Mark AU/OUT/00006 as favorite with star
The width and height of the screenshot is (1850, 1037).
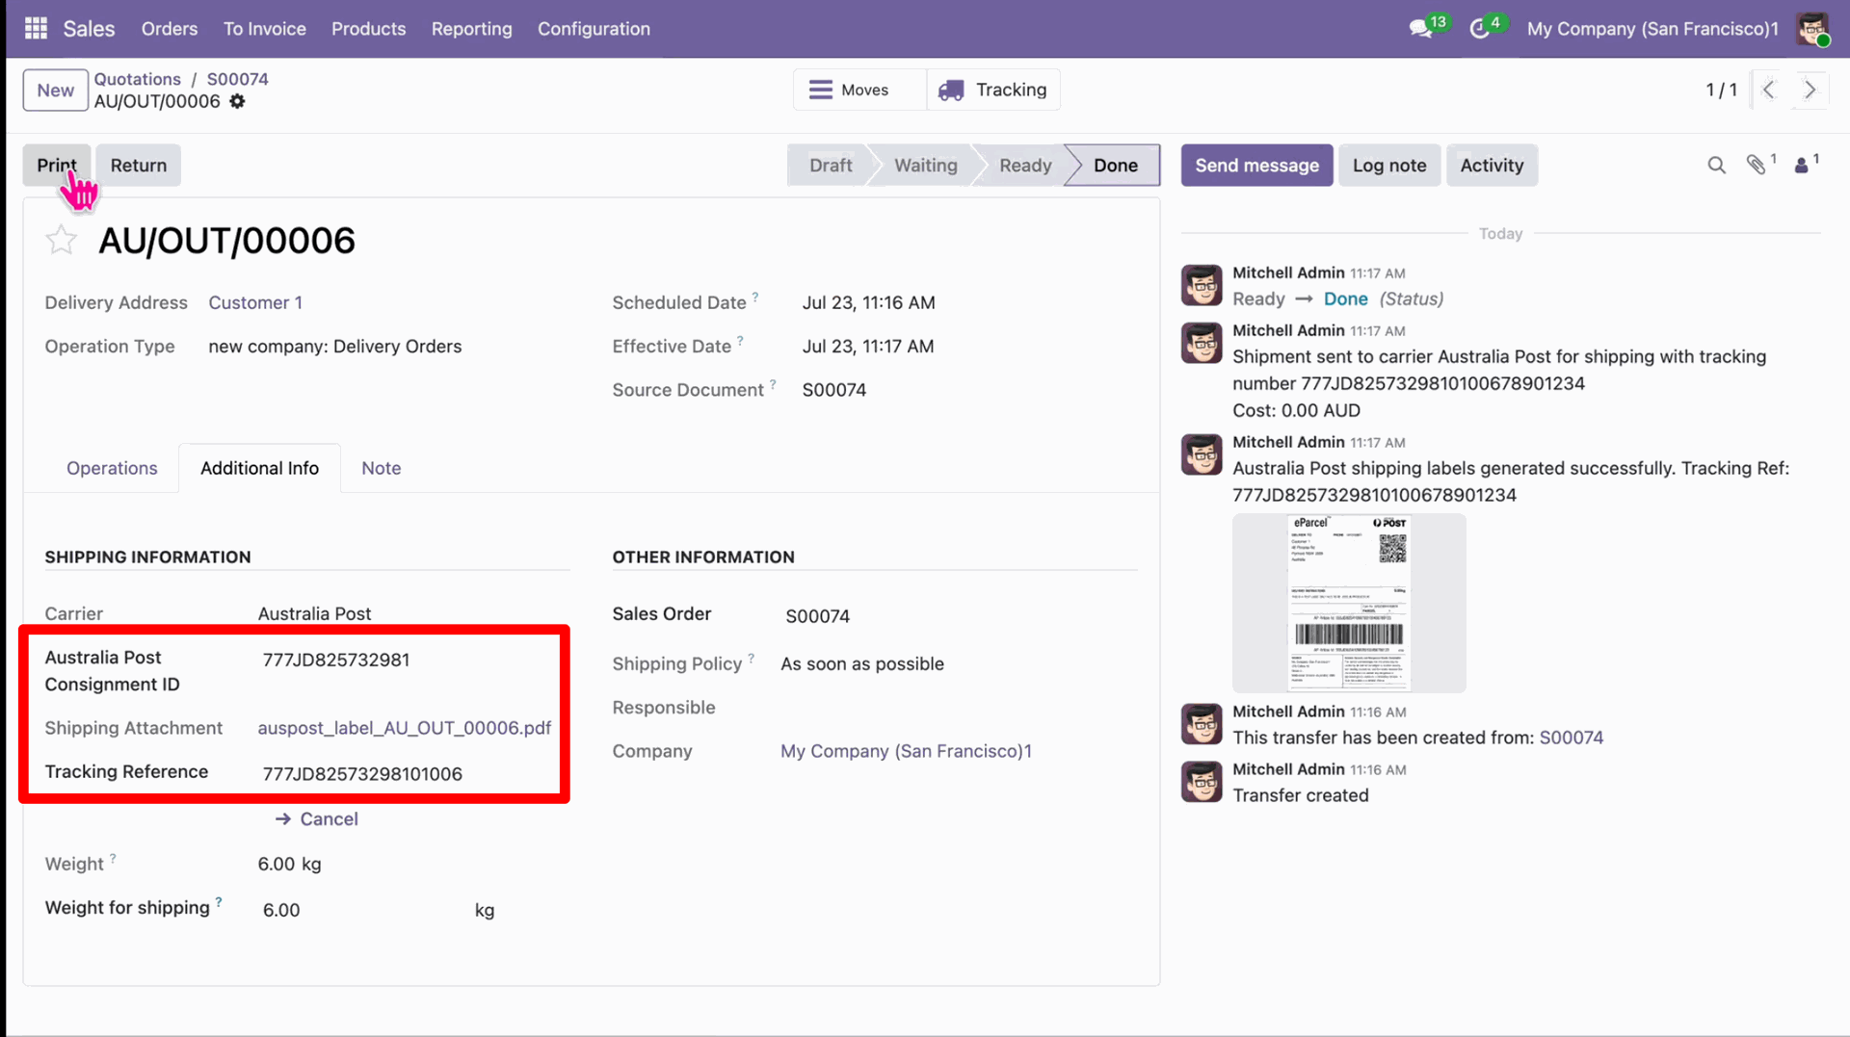point(61,240)
